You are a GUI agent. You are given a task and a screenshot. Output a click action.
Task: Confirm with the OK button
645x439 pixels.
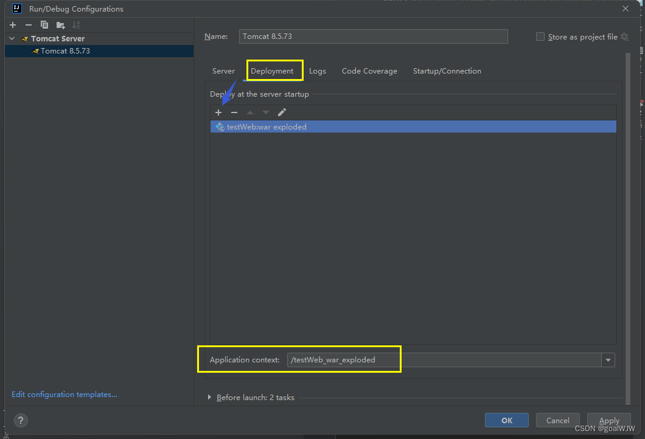point(507,421)
